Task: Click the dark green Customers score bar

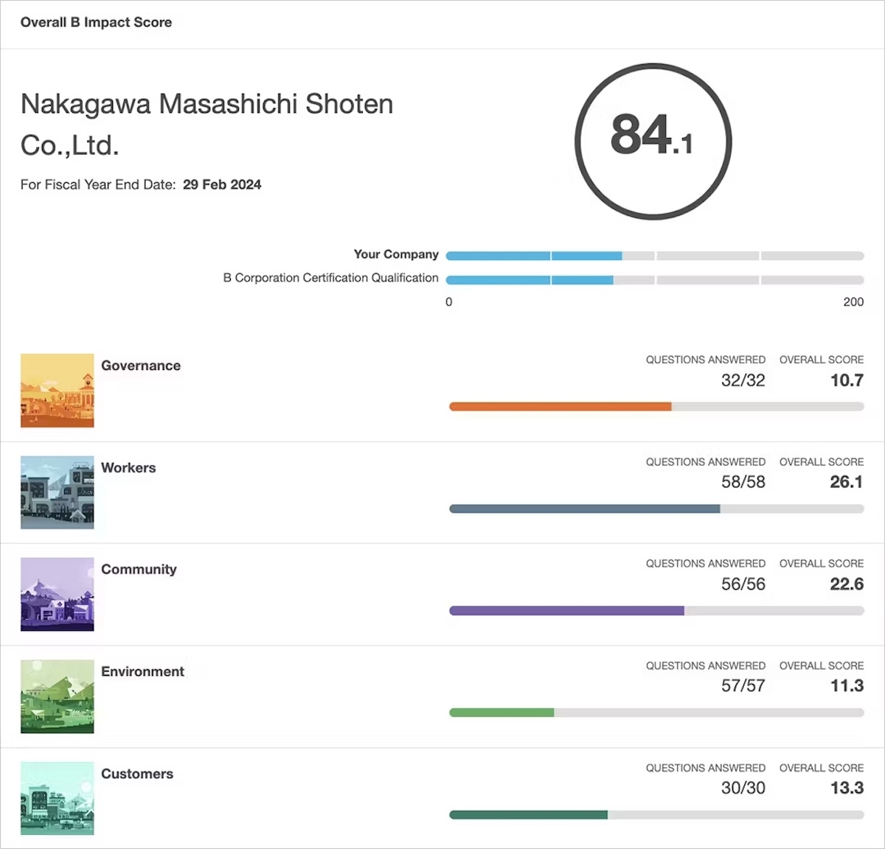Action: pyautogui.click(x=528, y=815)
